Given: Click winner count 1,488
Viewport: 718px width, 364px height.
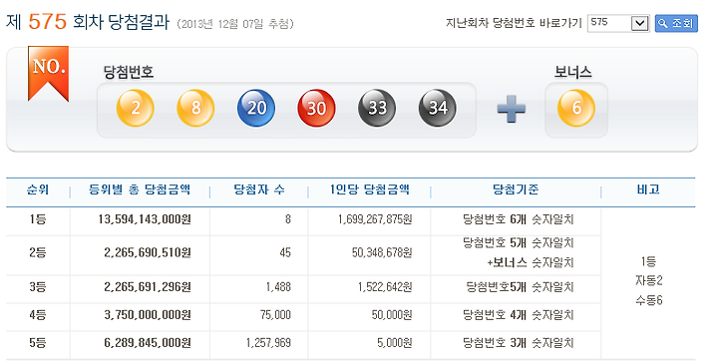Looking at the screenshot, I should (x=278, y=287).
